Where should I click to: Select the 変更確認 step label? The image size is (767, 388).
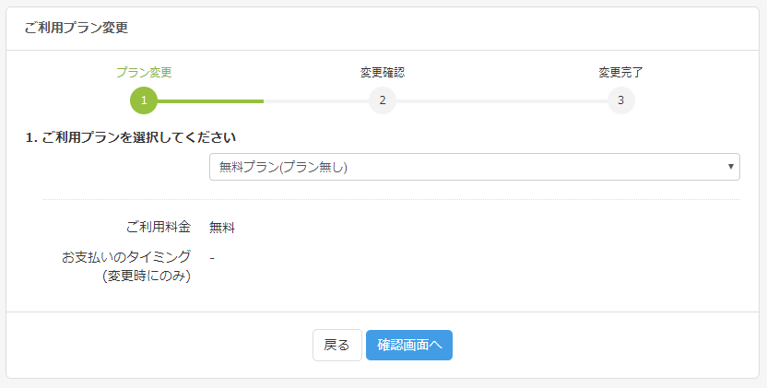(x=382, y=72)
